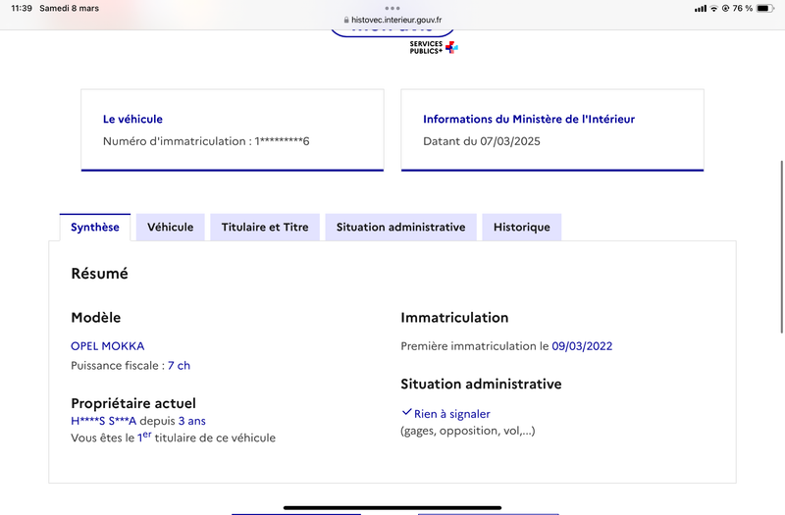Click the 09/03/2022 registration date

coord(582,346)
